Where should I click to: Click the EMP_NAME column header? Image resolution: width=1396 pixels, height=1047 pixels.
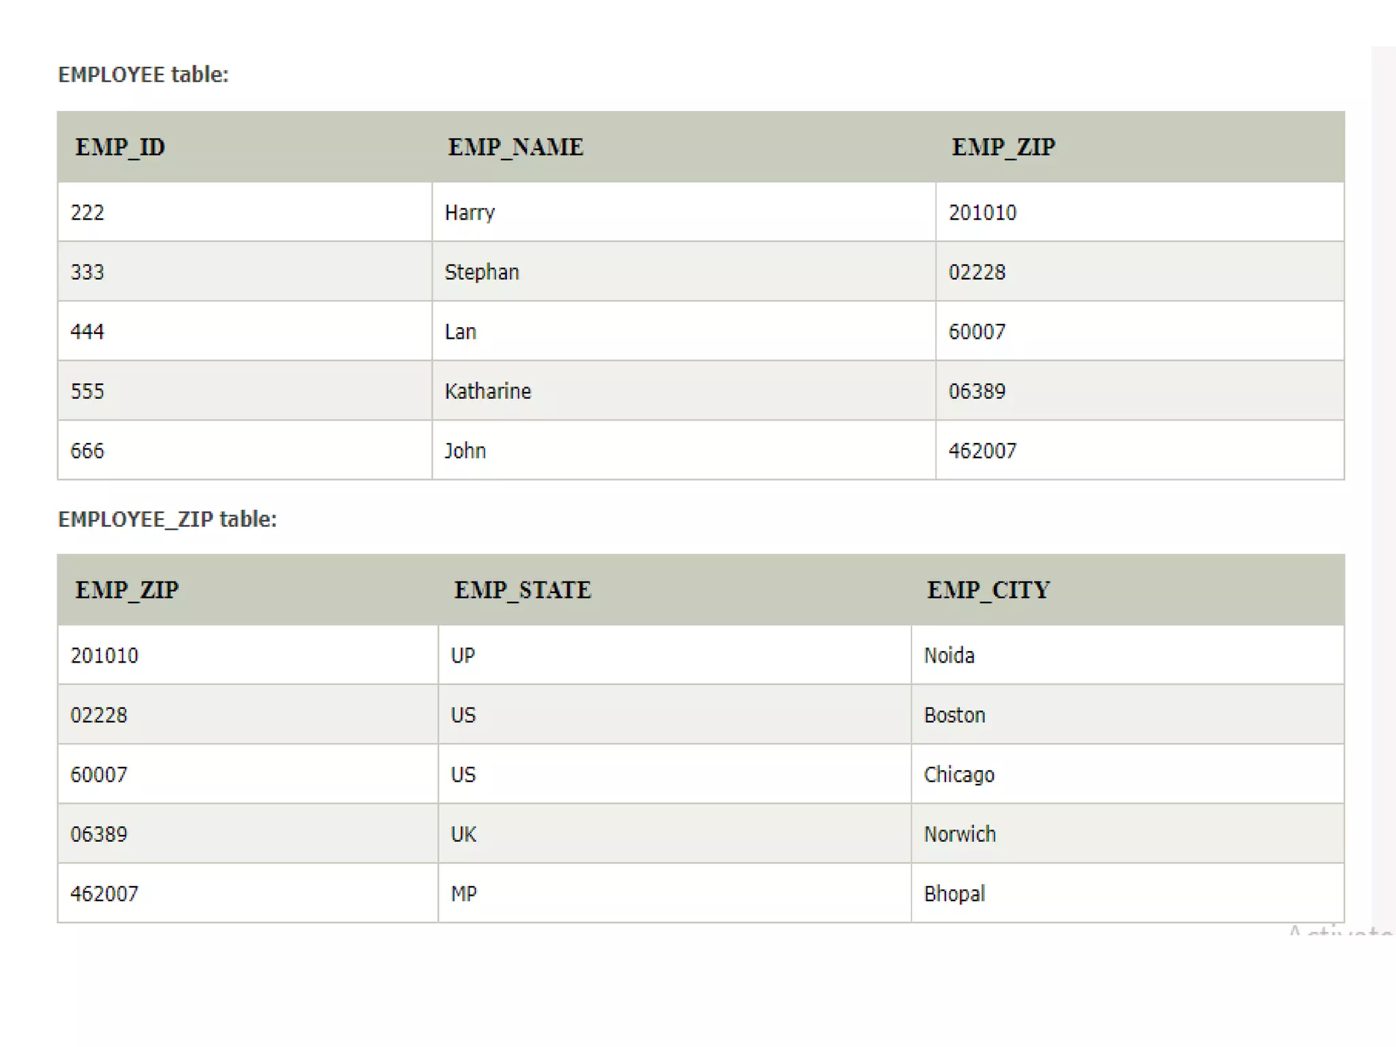point(515,147)
